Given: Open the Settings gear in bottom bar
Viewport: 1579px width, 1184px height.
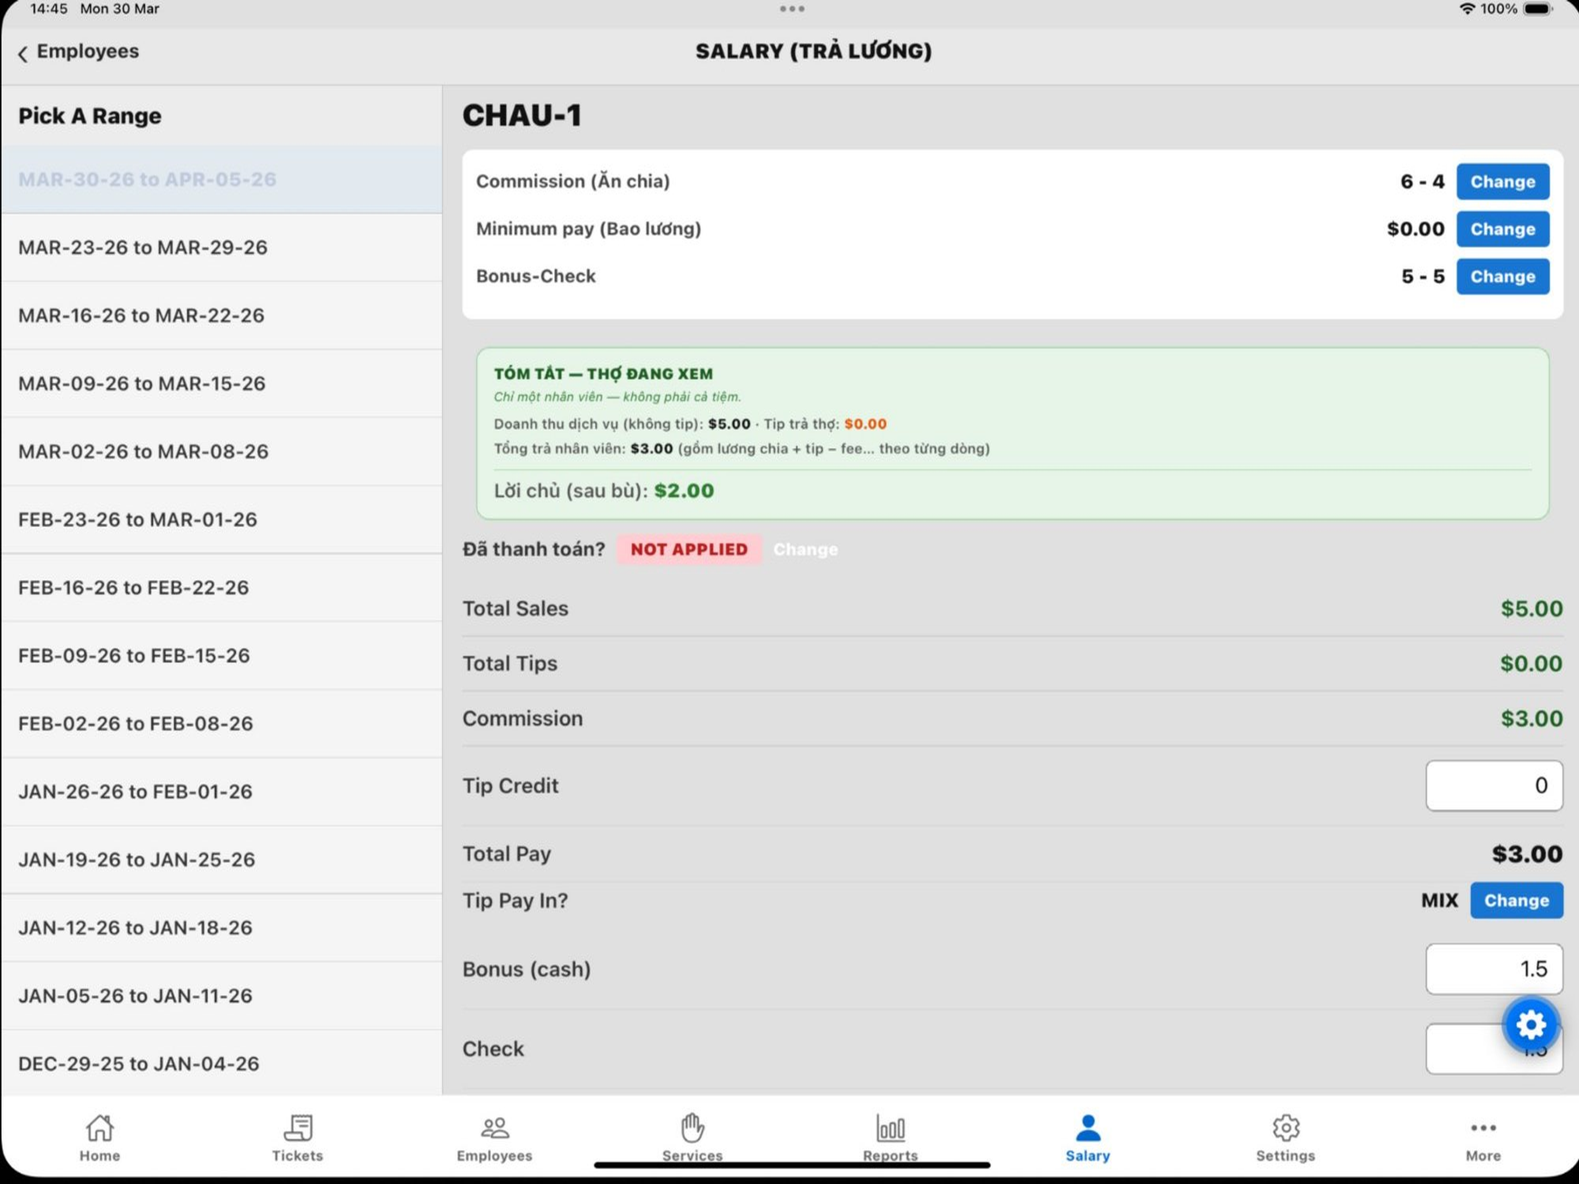Looking at the screenshot, I should point(1286,1128).
